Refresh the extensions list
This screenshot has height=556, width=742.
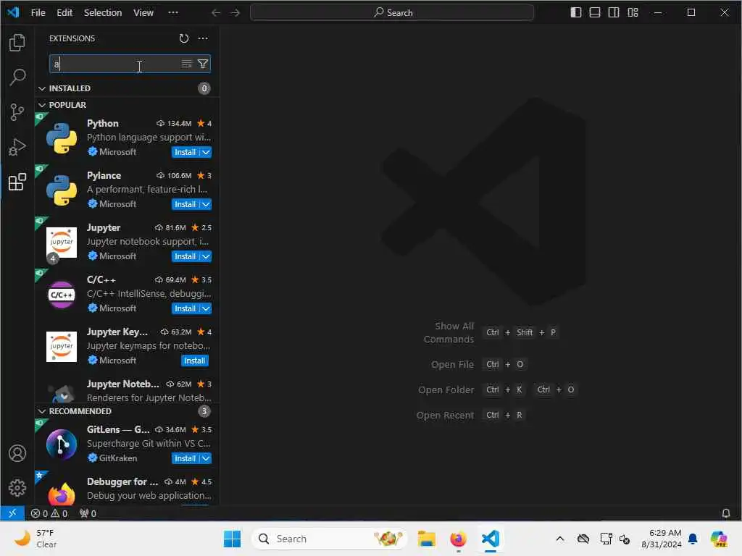(183, 38)
